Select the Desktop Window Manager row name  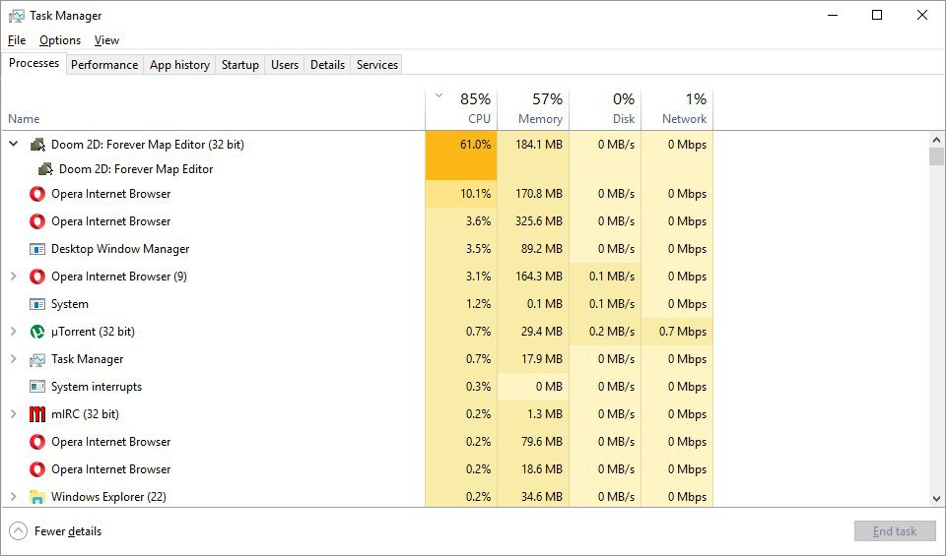tap(120, 249)
